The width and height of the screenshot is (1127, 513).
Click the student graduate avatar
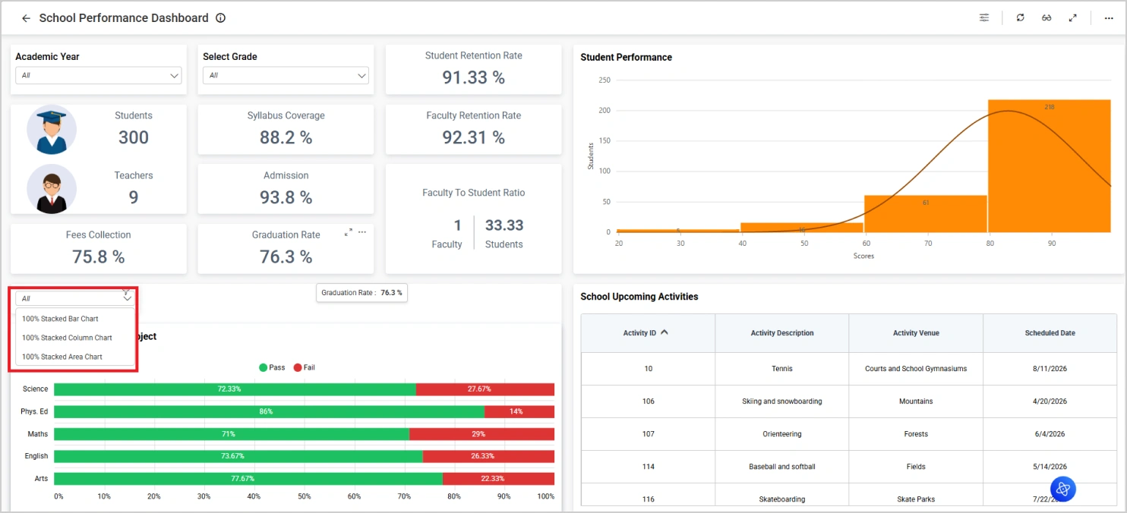pyautogui.click(x=52, y=131)
